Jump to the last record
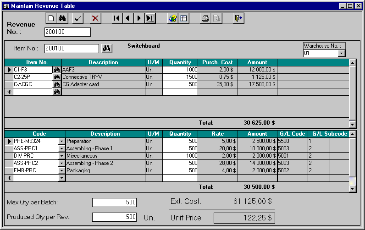 (150, 18)
